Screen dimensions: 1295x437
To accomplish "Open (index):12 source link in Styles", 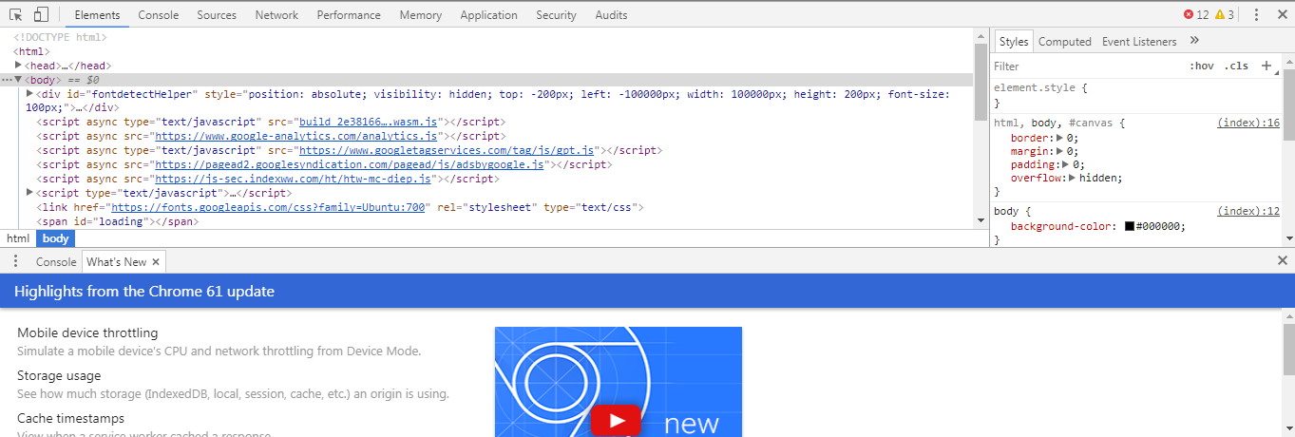I will [x=1248, y=211].
